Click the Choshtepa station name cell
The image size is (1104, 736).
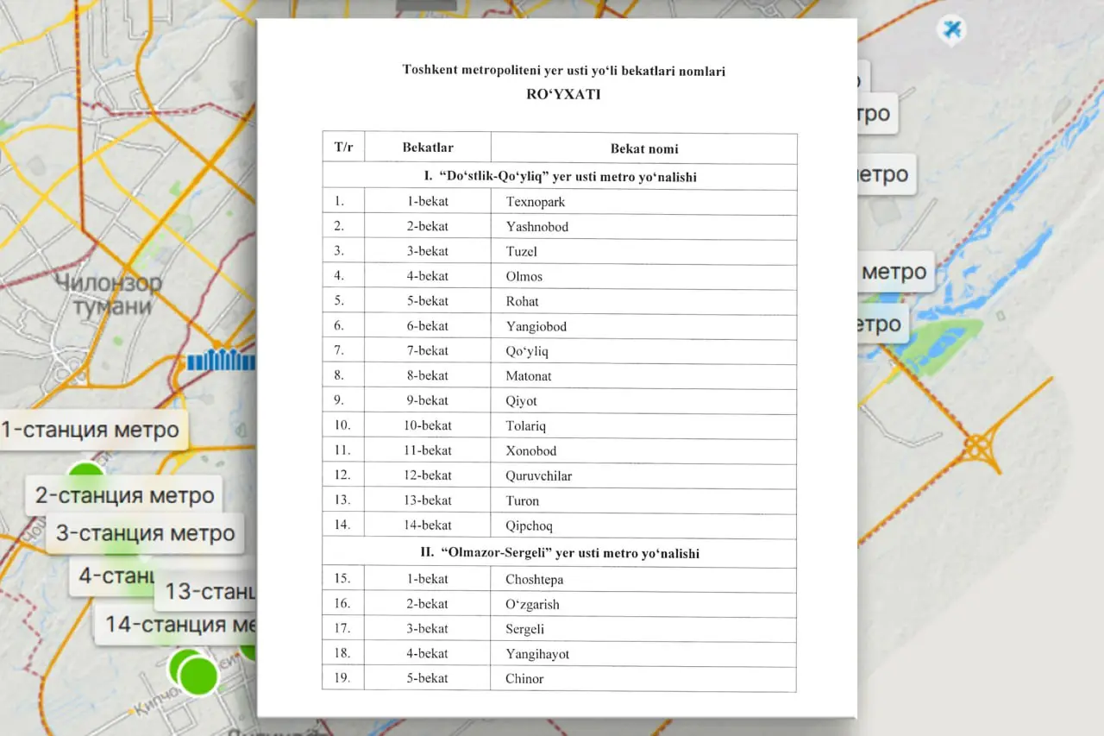point(535,579)
